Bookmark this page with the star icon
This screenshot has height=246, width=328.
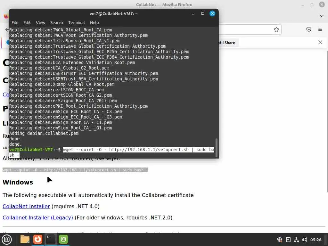pos(276,29)
